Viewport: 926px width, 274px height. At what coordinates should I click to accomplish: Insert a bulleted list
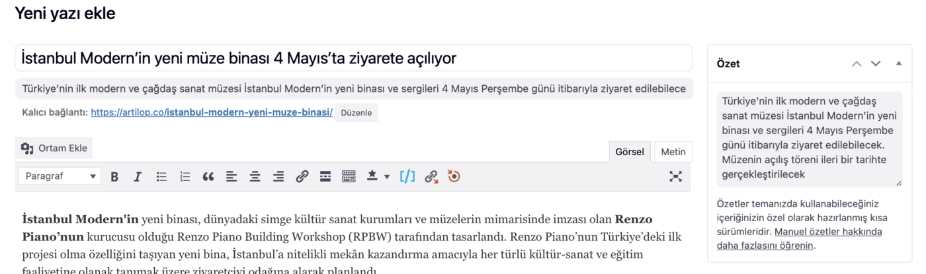(x=161, y=176)
